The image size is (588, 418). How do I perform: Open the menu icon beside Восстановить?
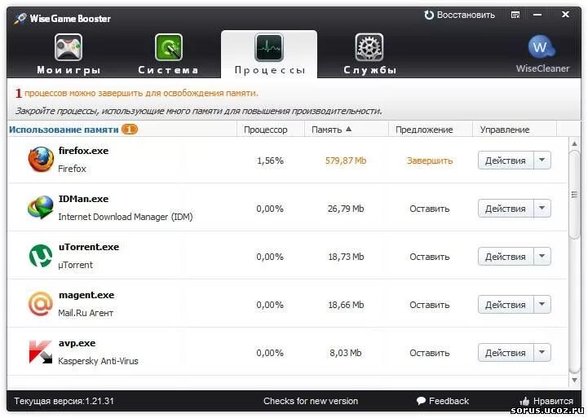pyautogui.click(x=515, y=15)
